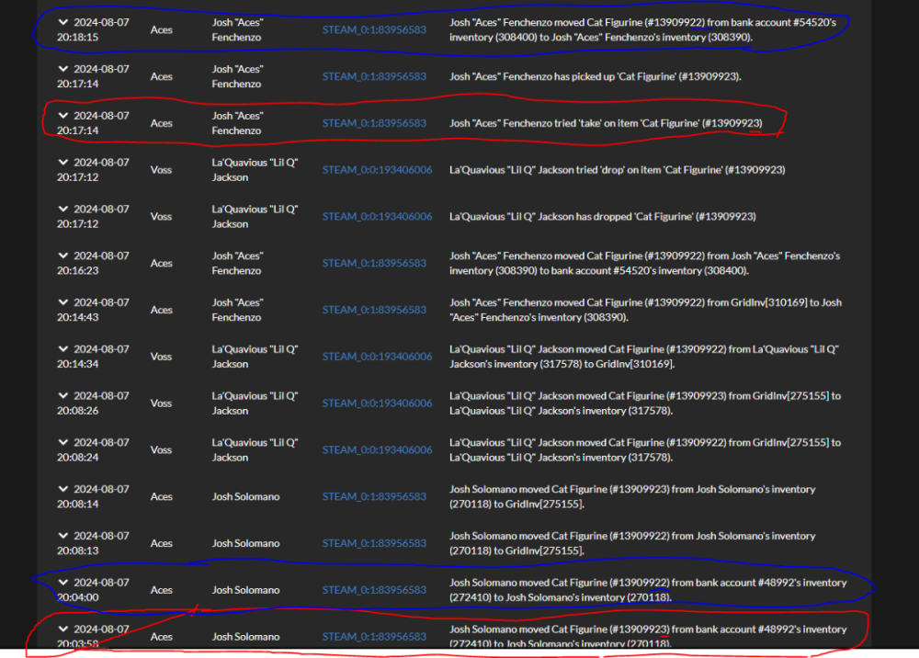
Task: Open SteamID link in the 20:18:15 row
Action: pyautogui.click(x=374, y=29)
